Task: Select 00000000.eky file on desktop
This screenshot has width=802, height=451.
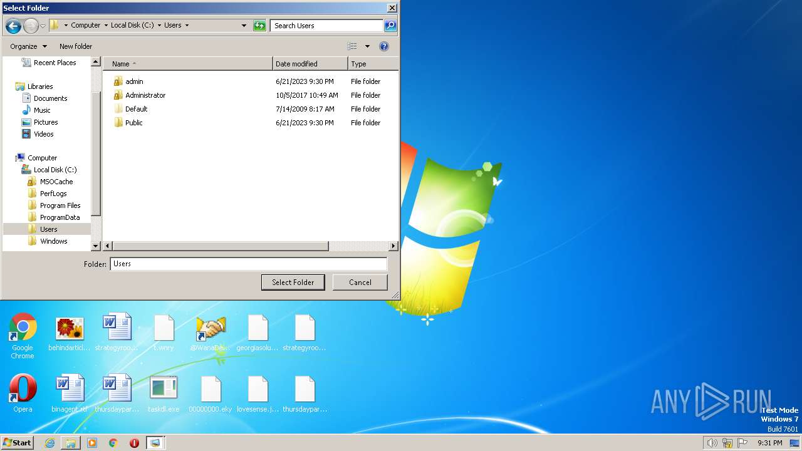Action: pos(211,393)
